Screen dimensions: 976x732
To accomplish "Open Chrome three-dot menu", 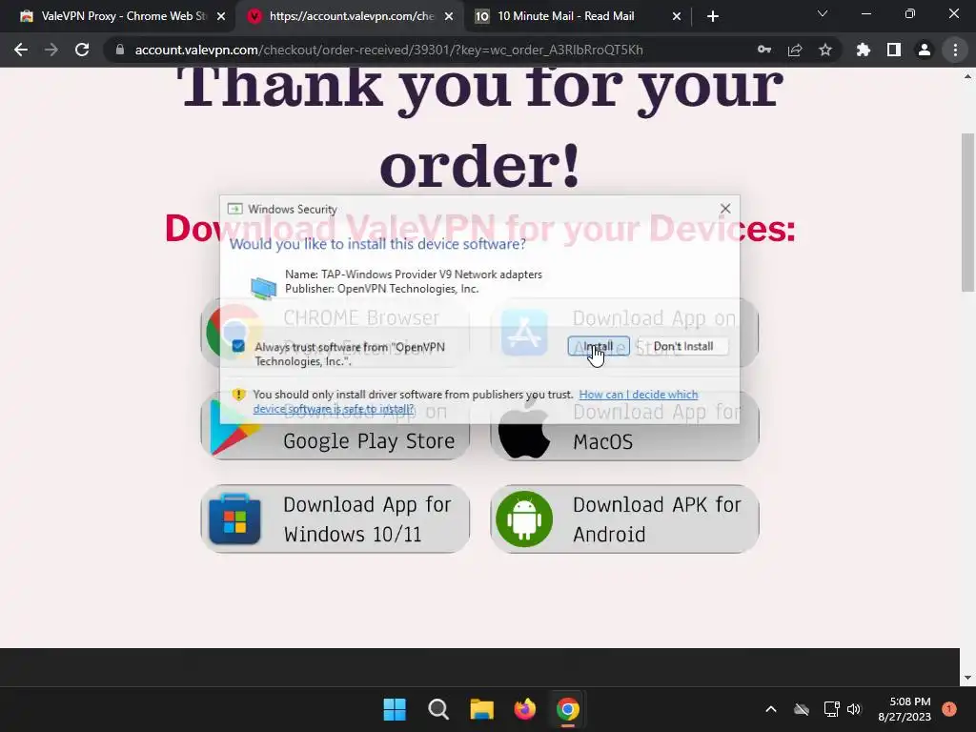I will point(955,50).
